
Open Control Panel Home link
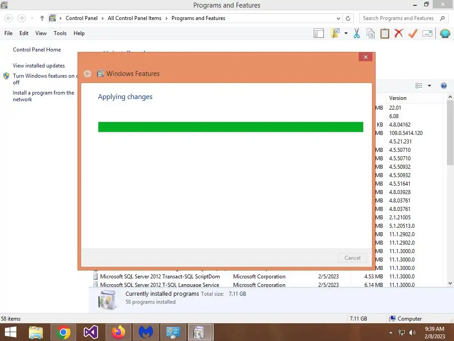coord(37,50)
